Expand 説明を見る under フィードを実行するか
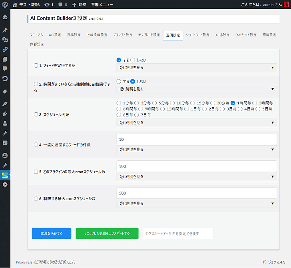The height and width of the screenshot is (268, 291). coord(197,68)
